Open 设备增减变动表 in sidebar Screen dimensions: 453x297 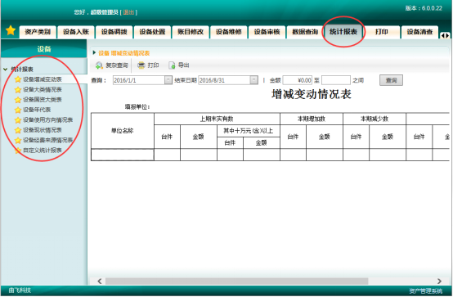(43, 79)
